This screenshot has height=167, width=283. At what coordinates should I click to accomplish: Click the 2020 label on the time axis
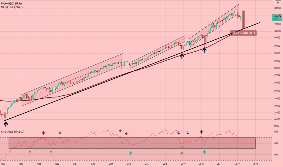click(x=201, y=164)
